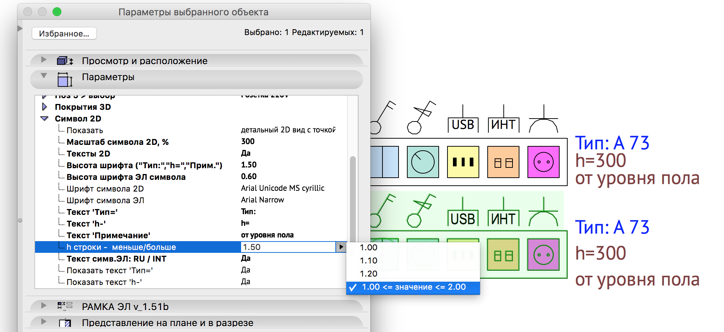This screenshot has width=724, height=332.
Task: Click the black USB label symbol
Action: [463, 125]
